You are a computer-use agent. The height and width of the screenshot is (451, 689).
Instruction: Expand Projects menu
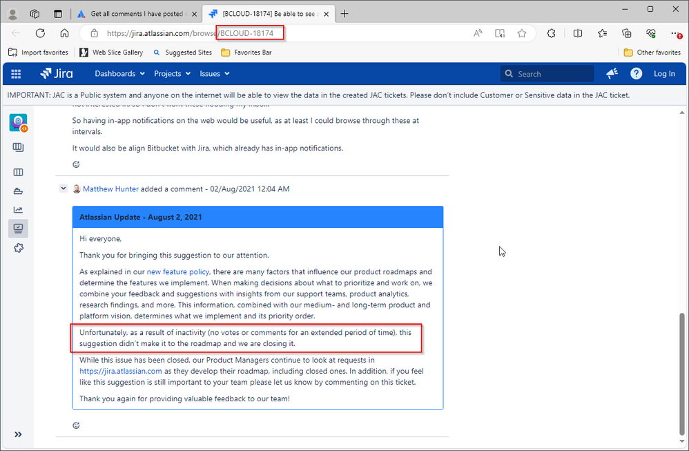[172, 73]
